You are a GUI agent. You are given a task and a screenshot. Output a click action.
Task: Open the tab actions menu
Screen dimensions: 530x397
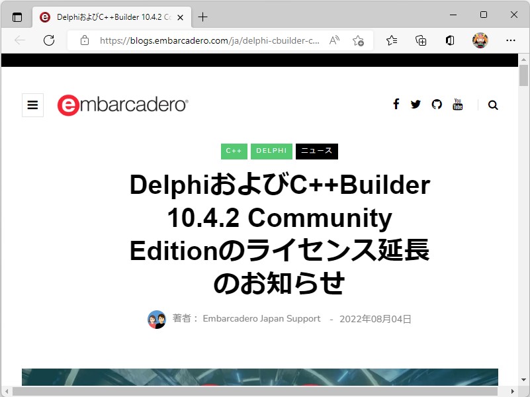[17, 17]
